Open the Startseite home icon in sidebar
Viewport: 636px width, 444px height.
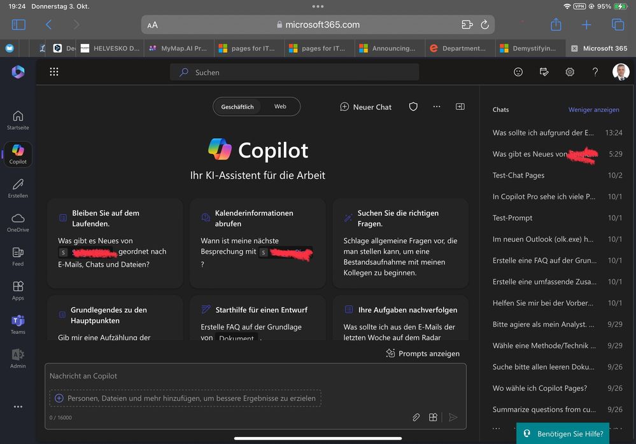pos(18,120)
